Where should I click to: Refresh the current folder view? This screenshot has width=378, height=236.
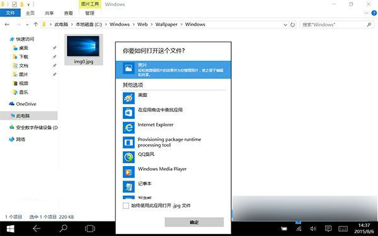click(x=292, y=25)
